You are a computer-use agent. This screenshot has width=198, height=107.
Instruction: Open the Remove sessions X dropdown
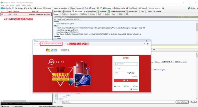click(25, 8)
